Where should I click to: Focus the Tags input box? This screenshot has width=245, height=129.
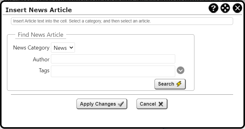click(x=113, y=71)
